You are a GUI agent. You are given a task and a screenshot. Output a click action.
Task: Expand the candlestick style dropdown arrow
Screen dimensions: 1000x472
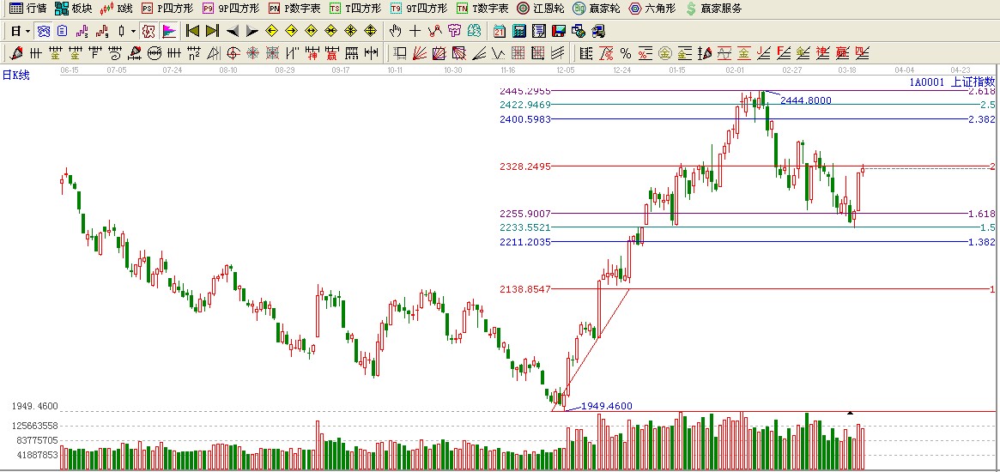(133, 31)
